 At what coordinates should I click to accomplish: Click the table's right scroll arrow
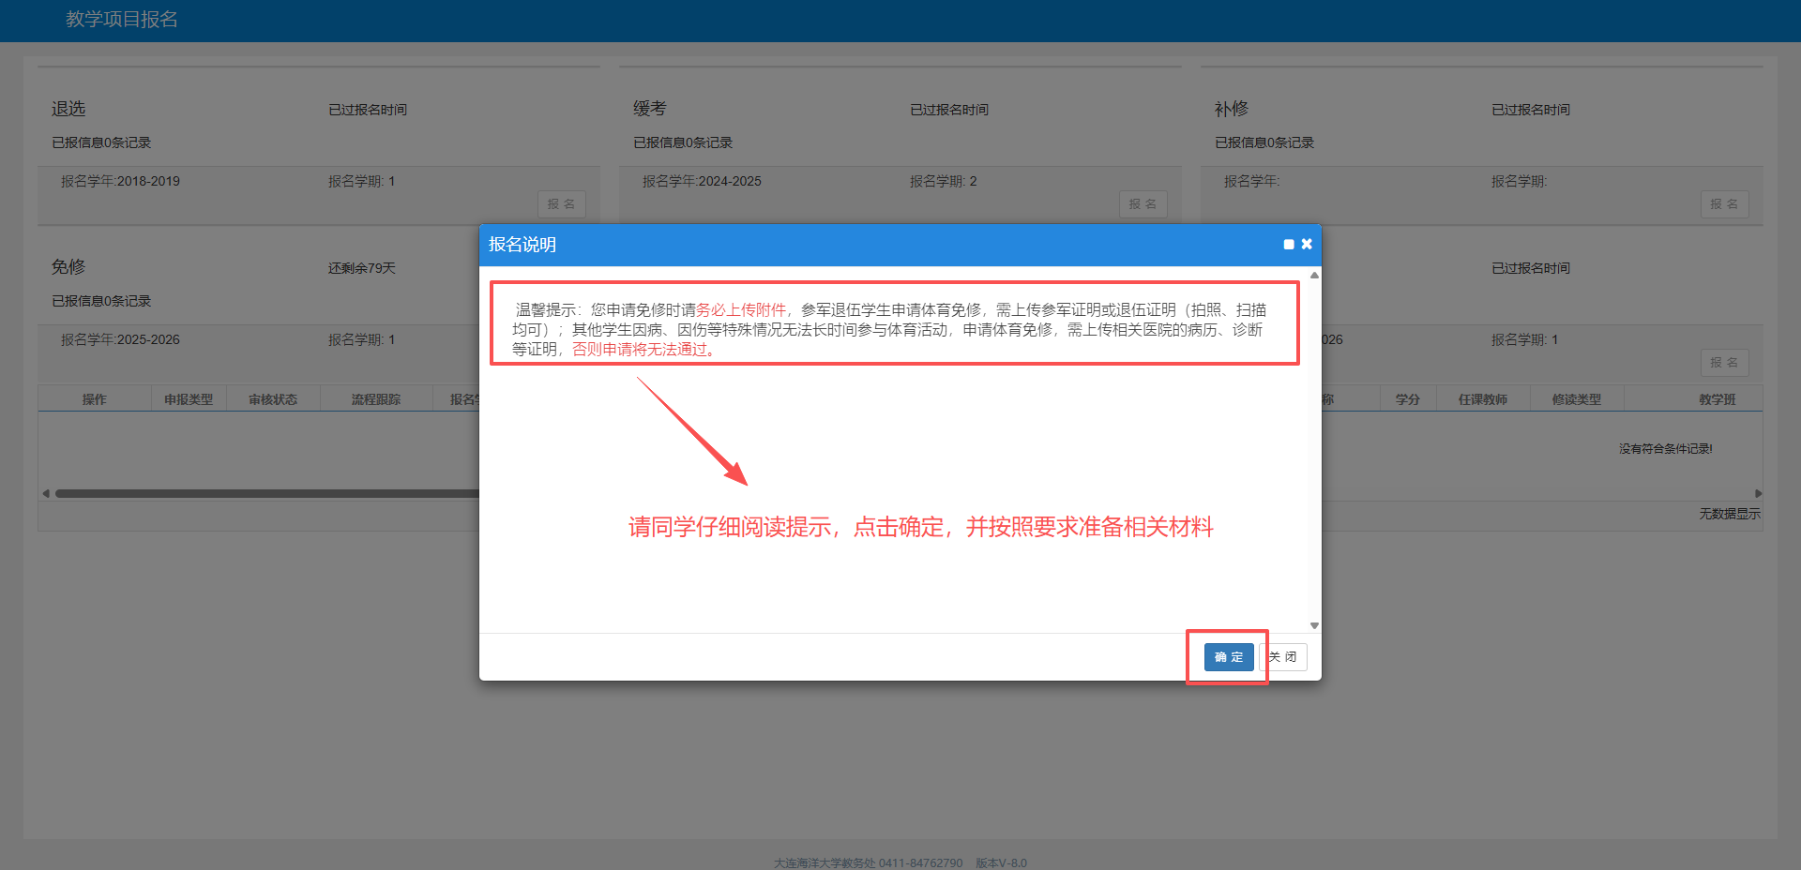[x=1758, y=493]
